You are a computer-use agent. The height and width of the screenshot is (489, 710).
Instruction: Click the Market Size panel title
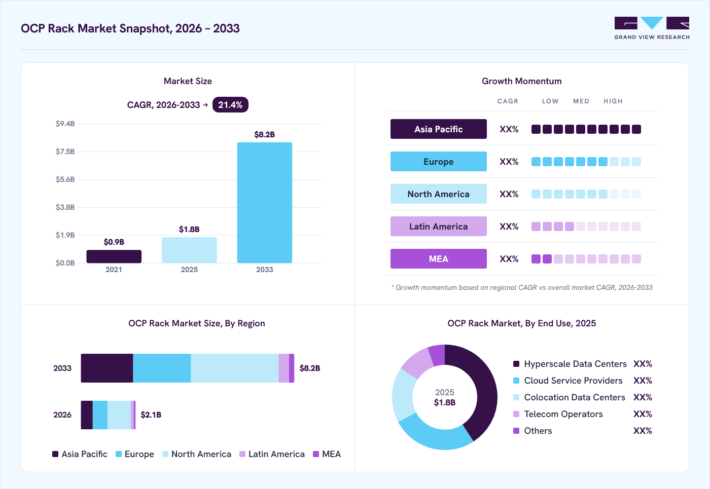[188, 81]
